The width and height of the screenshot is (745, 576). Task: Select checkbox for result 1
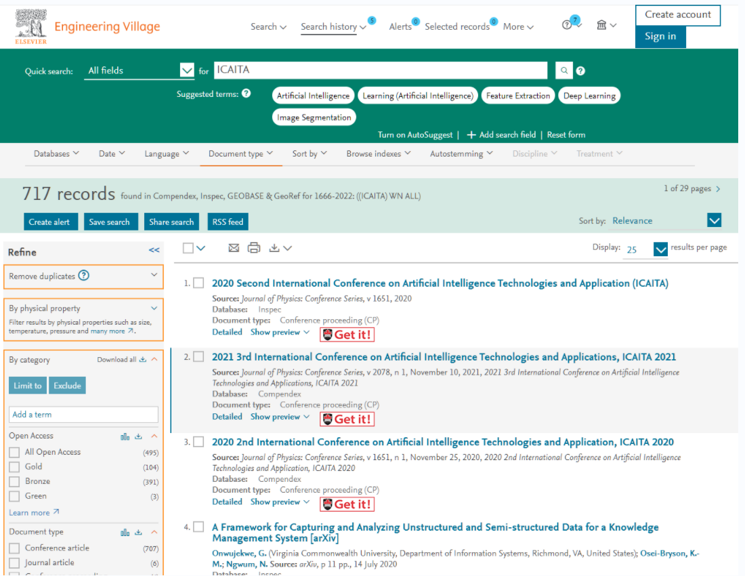point(198,283)
